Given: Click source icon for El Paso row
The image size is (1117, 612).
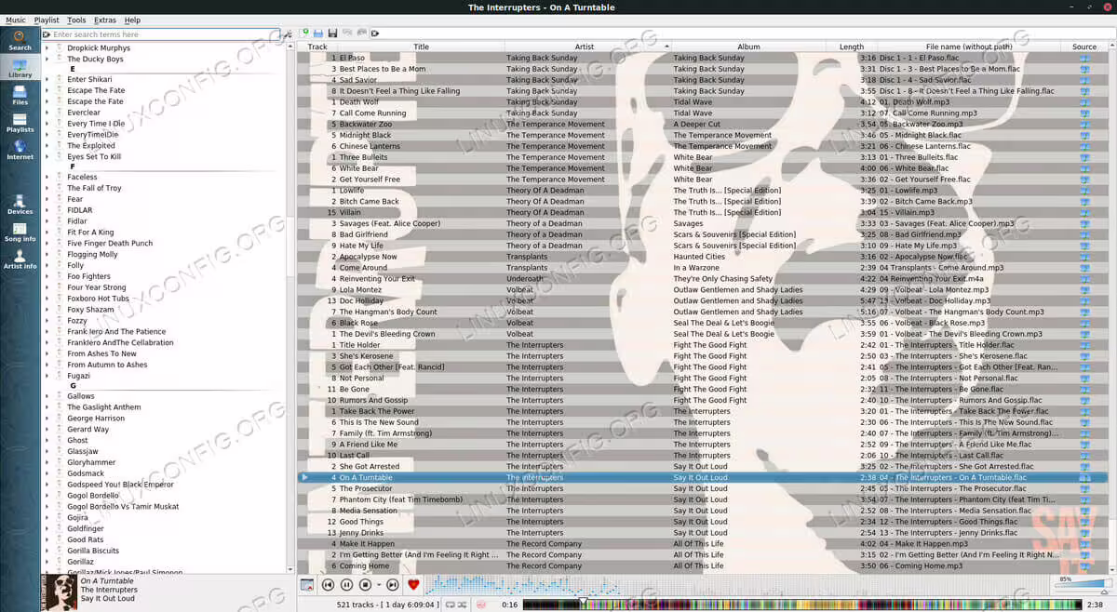Looking at the screenshot, I should (x=1084, y=58).
